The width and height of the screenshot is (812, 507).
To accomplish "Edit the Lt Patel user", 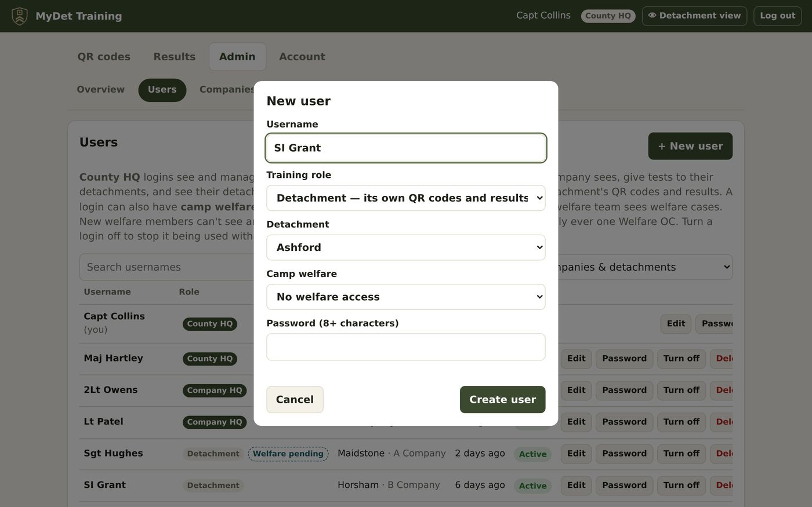I will [x=577, y=422].
